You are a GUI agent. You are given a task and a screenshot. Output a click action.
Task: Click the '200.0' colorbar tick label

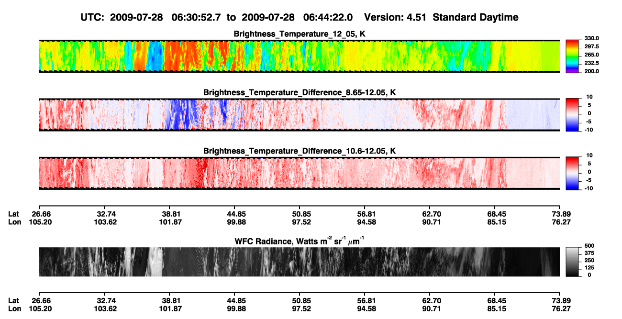click(x=592, y=71)
